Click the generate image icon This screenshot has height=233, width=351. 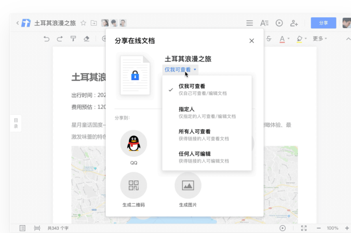click(188, 185)
